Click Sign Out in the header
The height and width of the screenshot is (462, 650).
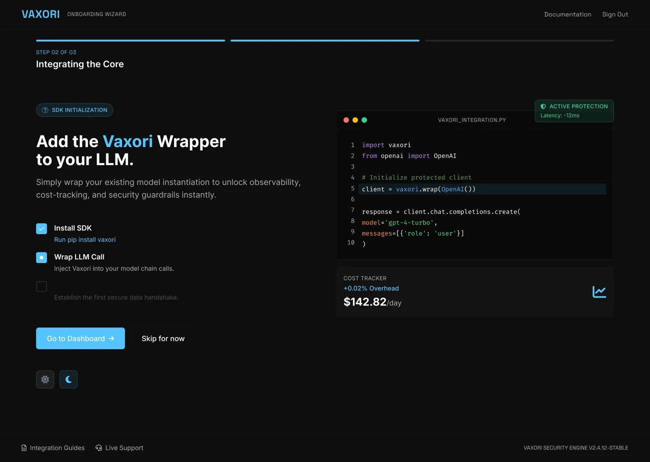tap(615, 14)
